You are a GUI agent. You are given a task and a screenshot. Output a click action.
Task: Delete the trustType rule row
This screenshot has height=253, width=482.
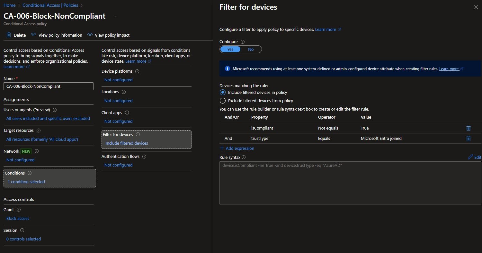[468, 139]
